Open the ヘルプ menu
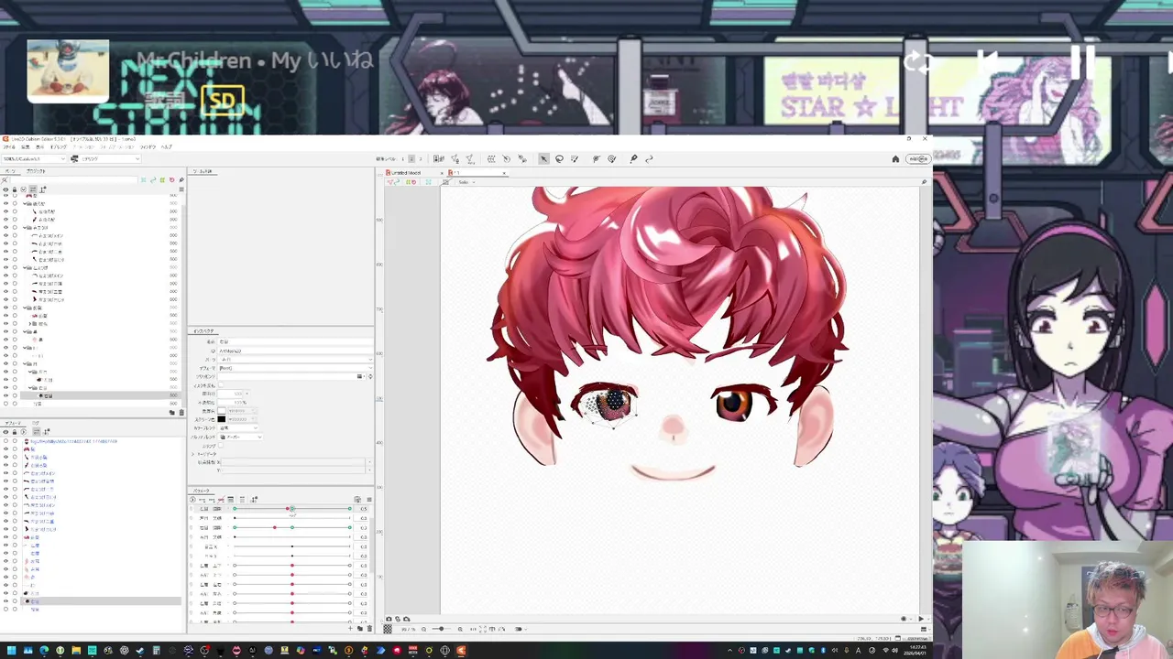Viewport: 1173px width, 659px height. click(x=167, y=147)
